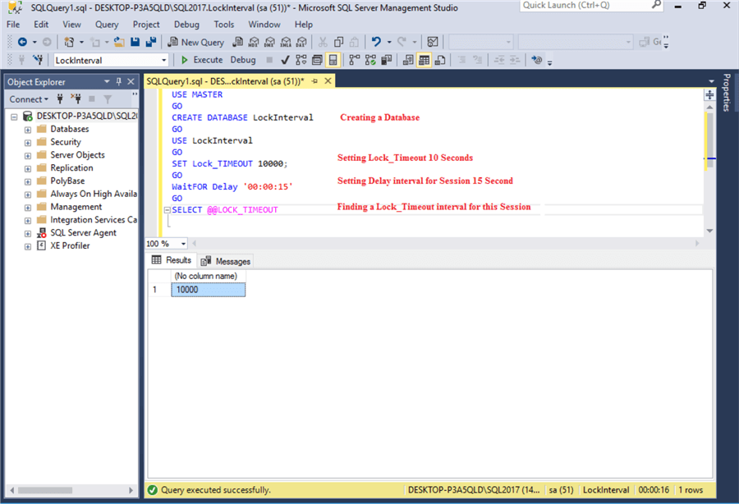Open the available databases dropdown showing LockInterval

163,60
